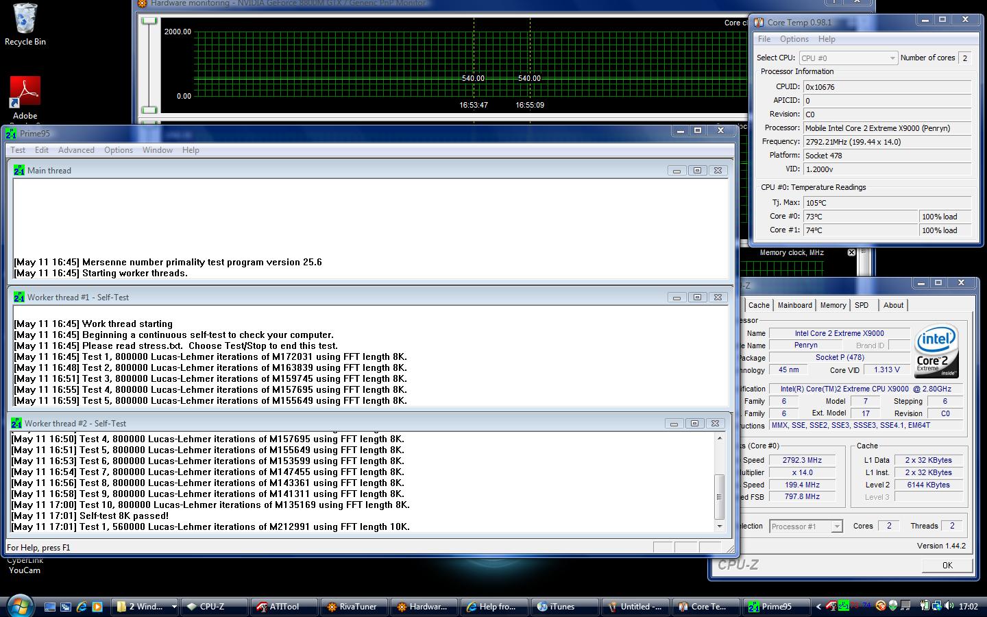This screenshot has width=987, height=617.
Task: Open the Prime95 Edit menu
Action: point(42,150)
